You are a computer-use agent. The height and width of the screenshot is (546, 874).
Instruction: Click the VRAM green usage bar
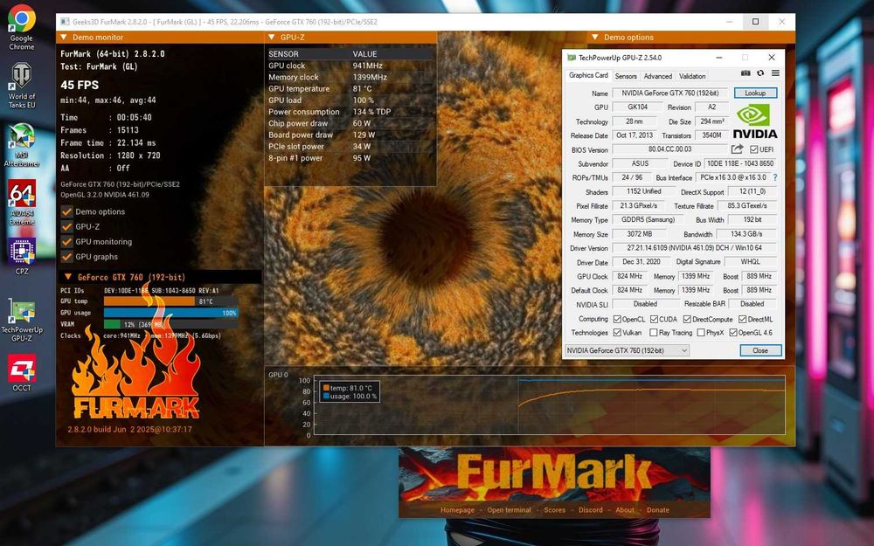(112, 324)
